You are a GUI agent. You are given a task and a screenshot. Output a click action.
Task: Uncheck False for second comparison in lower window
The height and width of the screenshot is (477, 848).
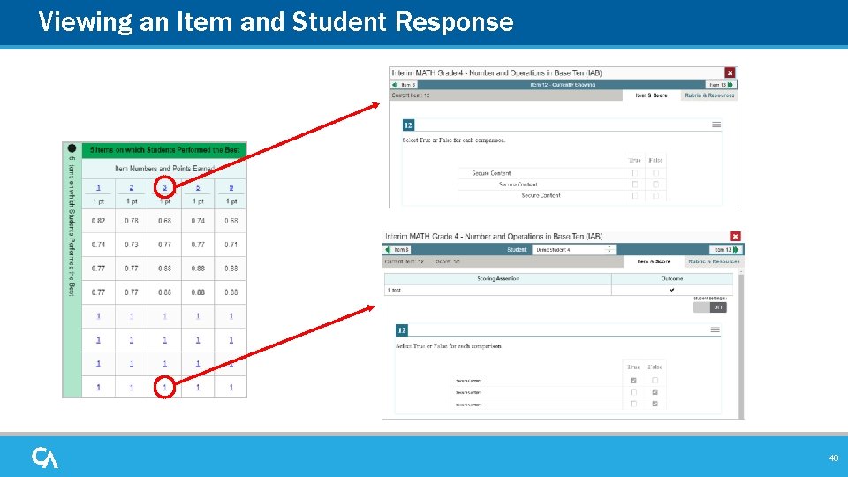[x=655, y=392]
